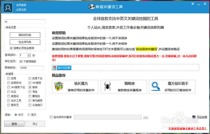Focus the keyword input field
210x134 pixels.
point(25,21)
